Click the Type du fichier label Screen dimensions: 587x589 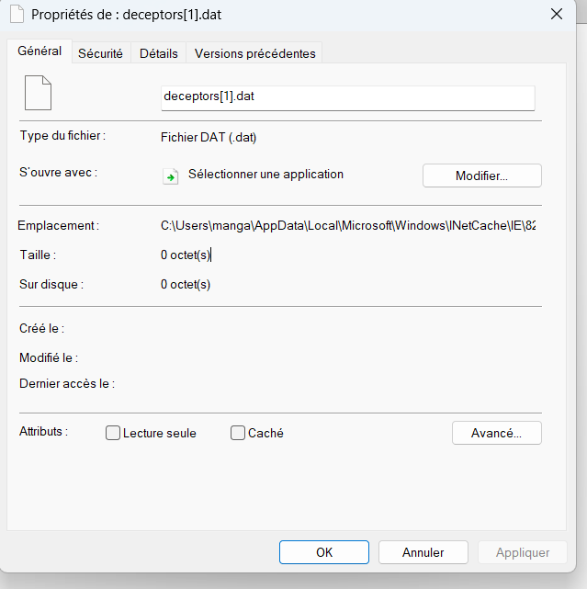(x=62, y=136)
